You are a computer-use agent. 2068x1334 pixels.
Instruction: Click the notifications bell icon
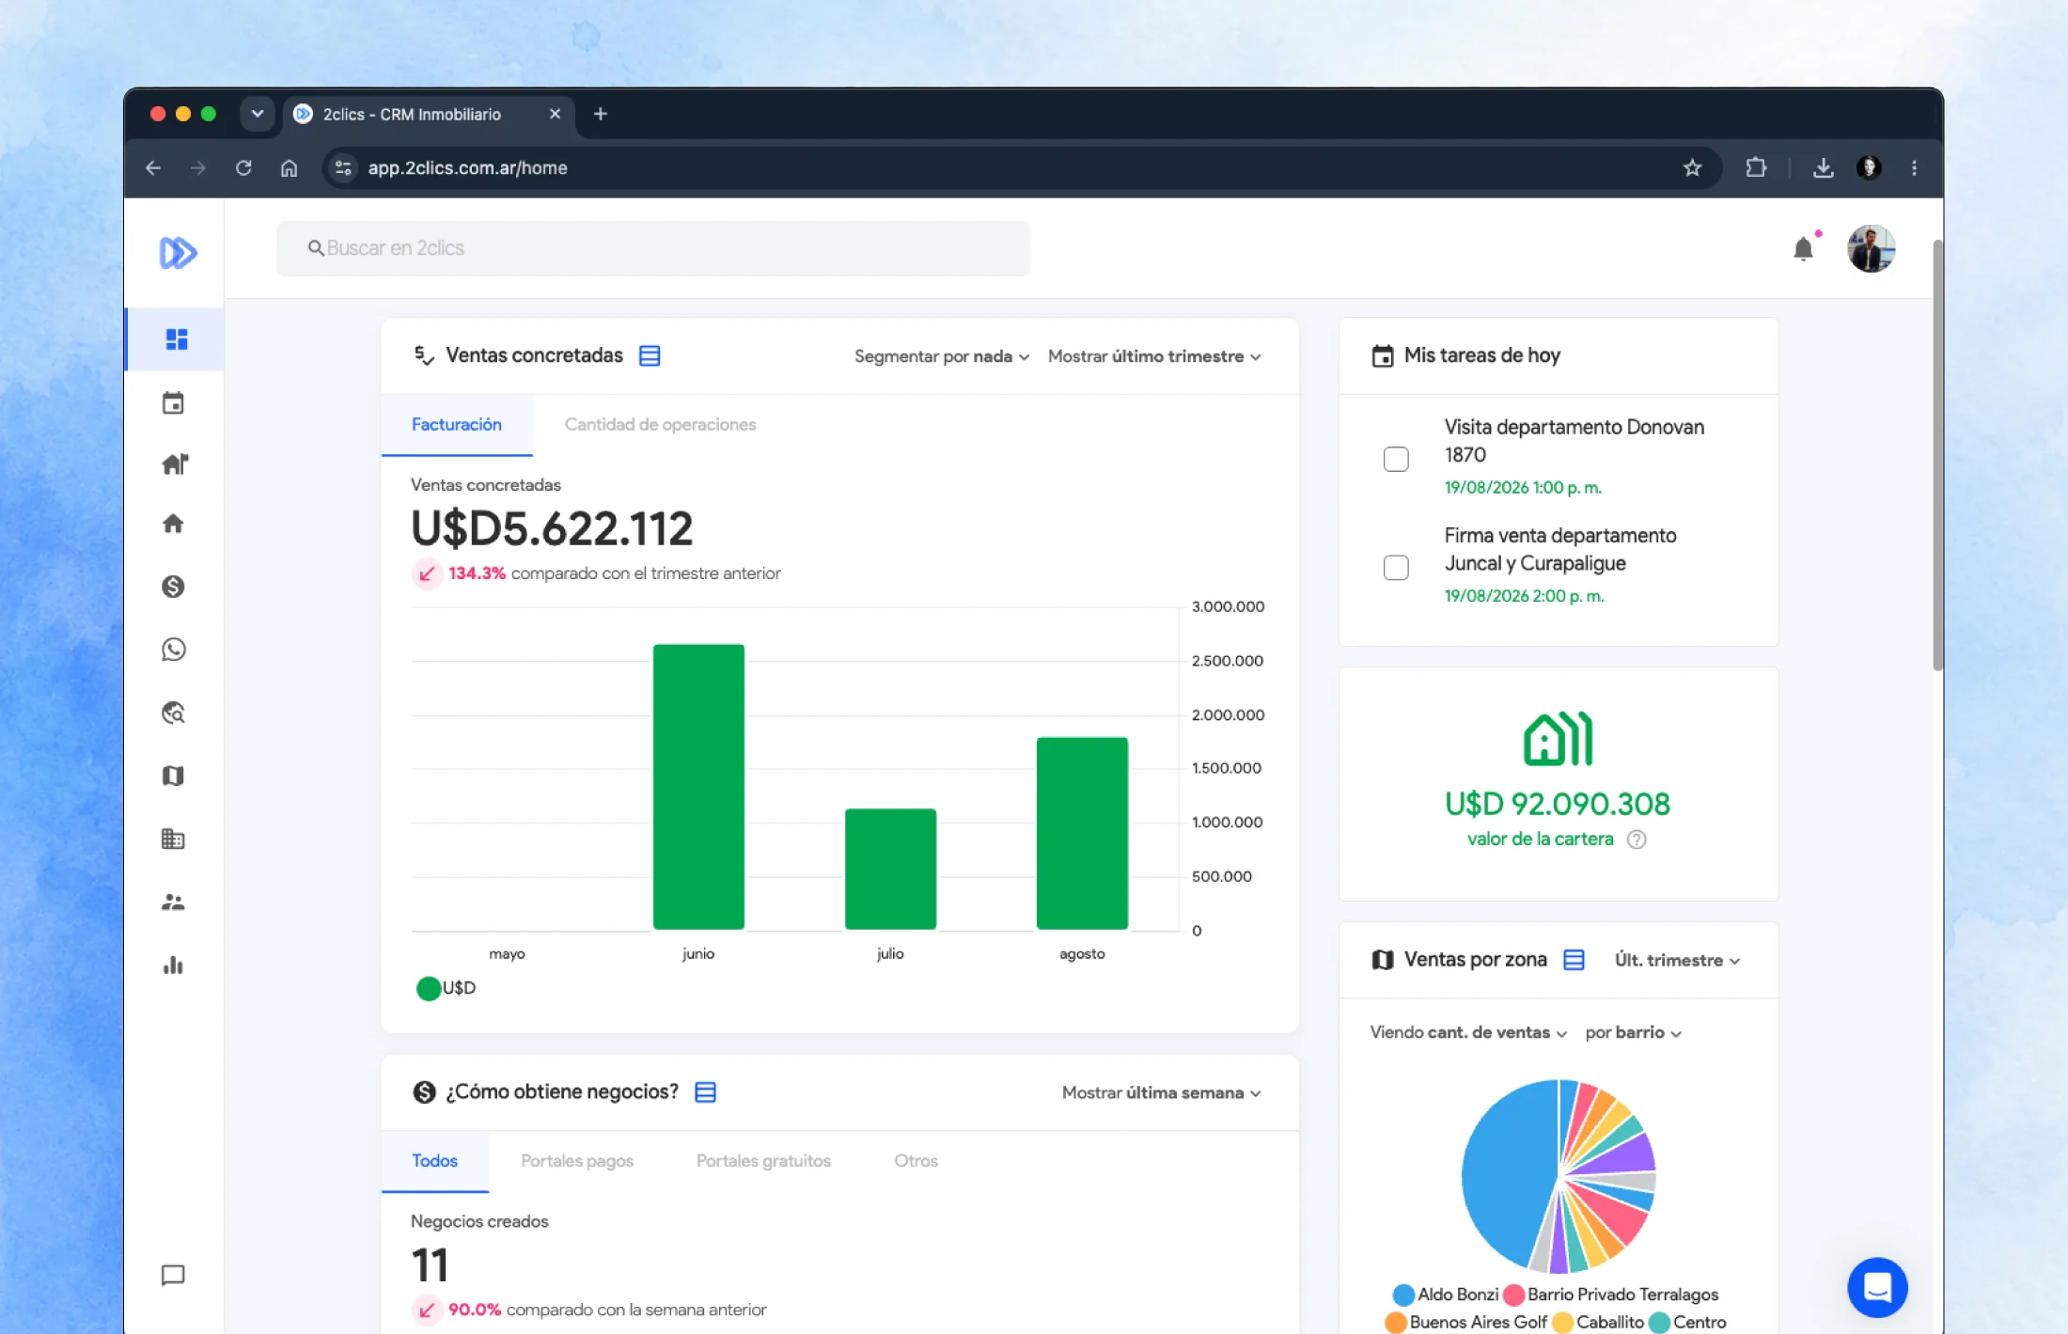pyautogui.click(x=1803, y=249)
